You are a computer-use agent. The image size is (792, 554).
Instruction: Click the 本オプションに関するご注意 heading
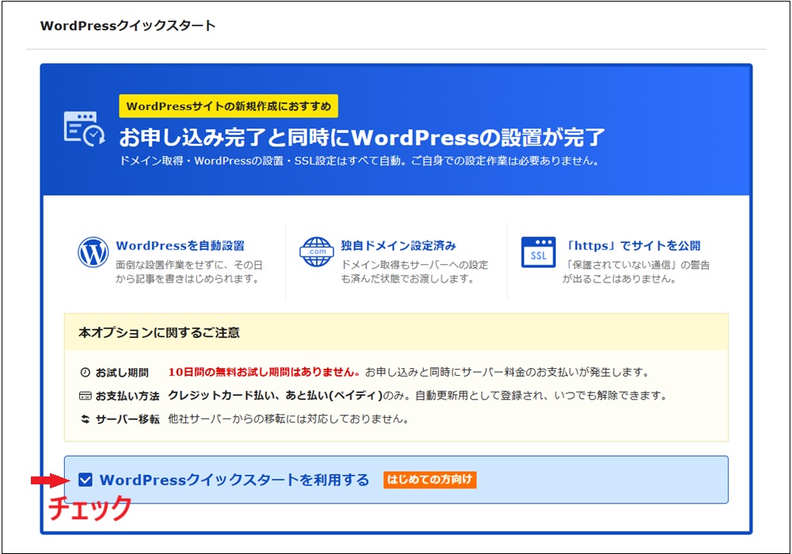tap(159, 332)
